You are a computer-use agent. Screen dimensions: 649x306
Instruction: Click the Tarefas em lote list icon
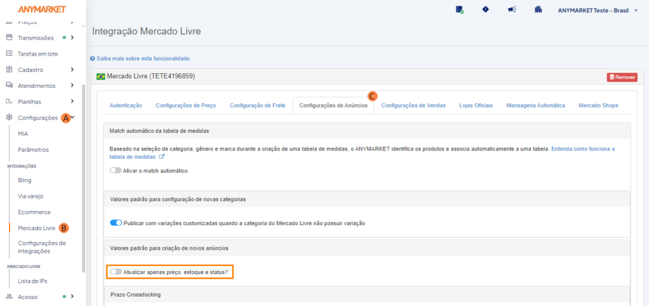[9, 54]
